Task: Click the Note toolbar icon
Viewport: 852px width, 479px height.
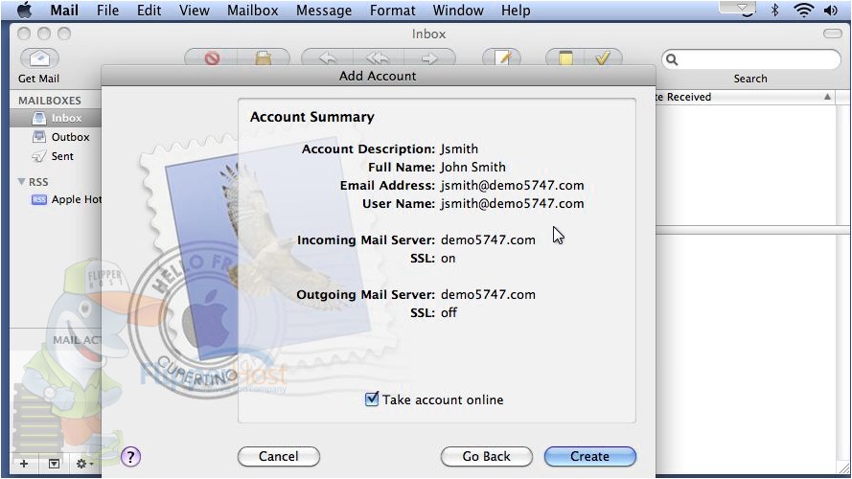Action: (x=565, y=57)
